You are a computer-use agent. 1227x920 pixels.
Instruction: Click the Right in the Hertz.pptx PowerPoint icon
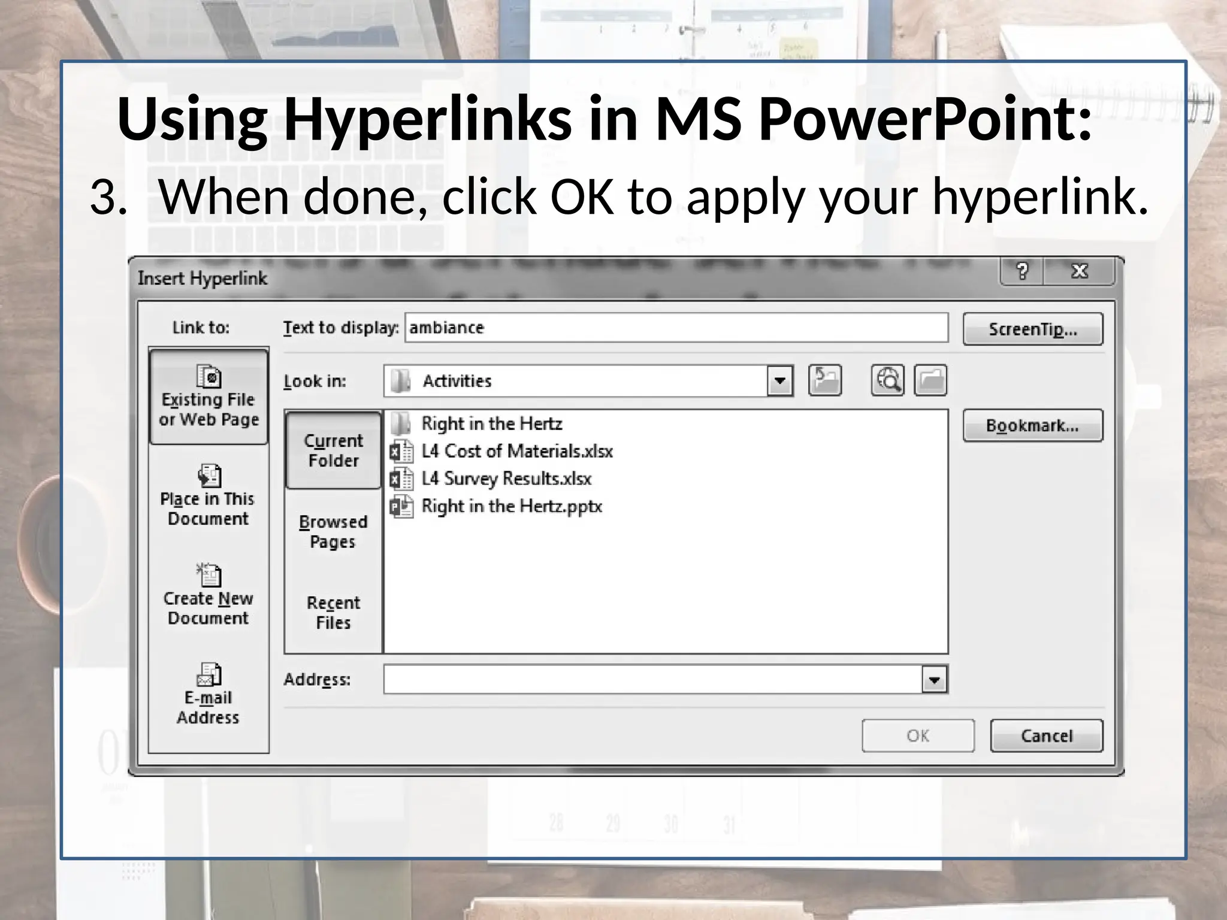pos(401,506)
